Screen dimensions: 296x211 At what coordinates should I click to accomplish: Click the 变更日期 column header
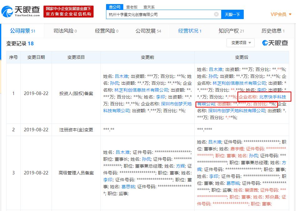[36, 57]
